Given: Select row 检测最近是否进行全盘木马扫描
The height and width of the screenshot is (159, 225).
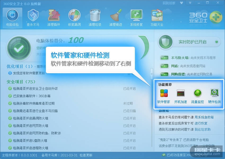Looking at the screenshot, I should (x=72, y=111).
